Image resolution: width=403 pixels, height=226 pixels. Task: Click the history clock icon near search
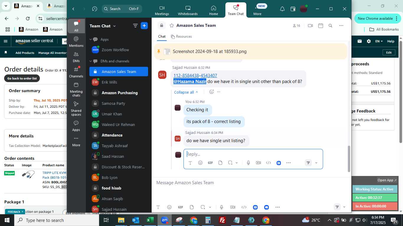click(94, 9)
